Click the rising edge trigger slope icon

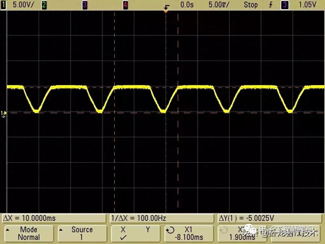tap(271, 5)
